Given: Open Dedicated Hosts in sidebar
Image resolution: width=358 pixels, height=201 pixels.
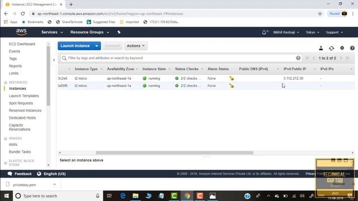Looking at the screenshot, I should coord(22,118).
